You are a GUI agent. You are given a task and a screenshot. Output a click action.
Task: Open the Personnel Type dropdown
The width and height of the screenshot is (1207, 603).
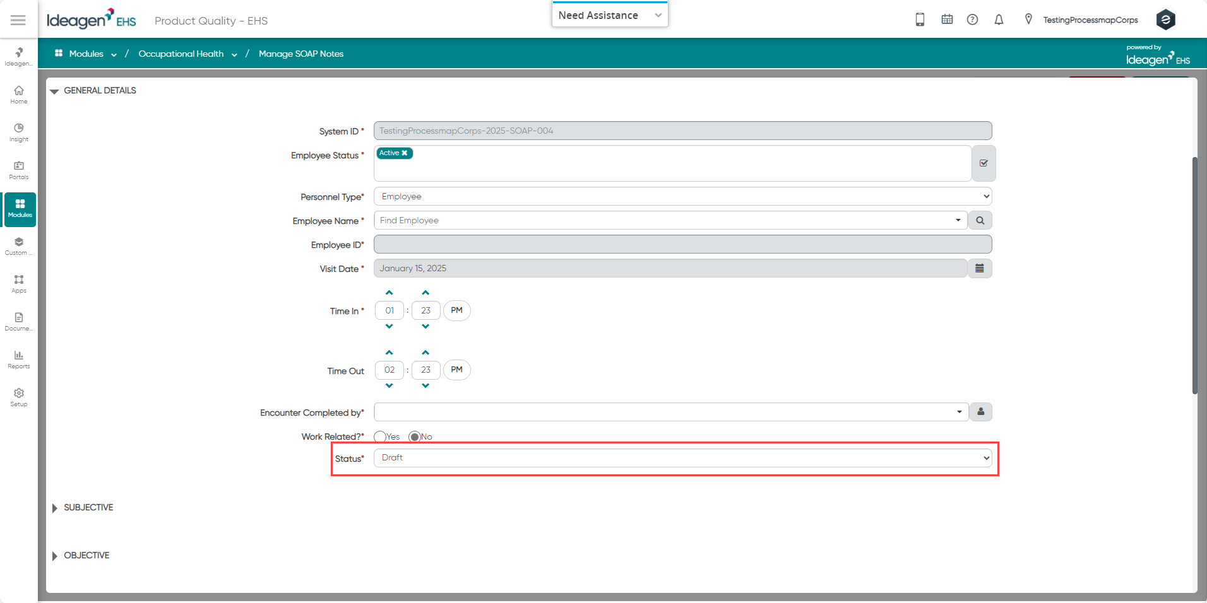pyautogui.click(x=682, y=196)
